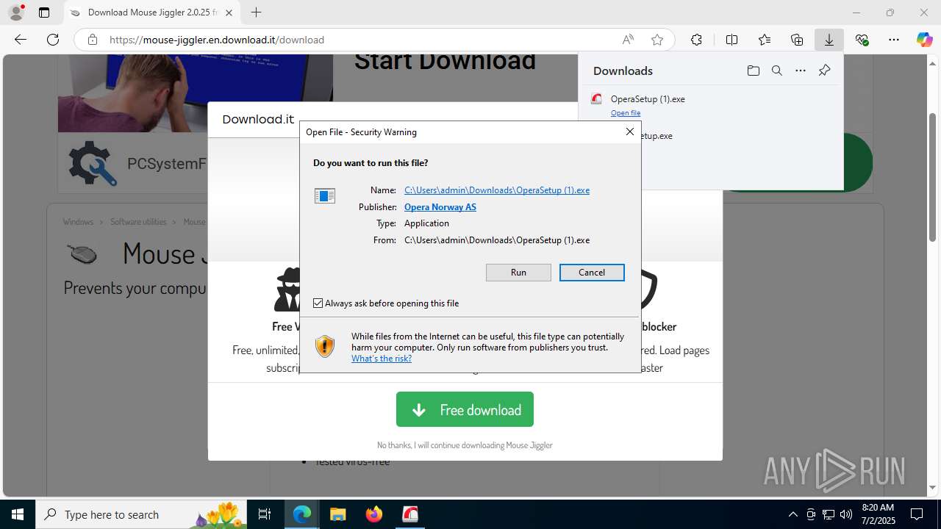Viewport: 941px width, 529px height.
Task: Add page to favorites star icon
Action: point(657,40)
